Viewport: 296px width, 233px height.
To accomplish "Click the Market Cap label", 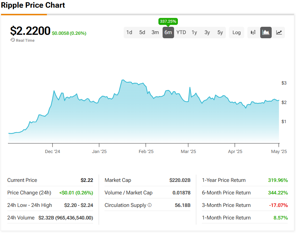I will point(118,180).
